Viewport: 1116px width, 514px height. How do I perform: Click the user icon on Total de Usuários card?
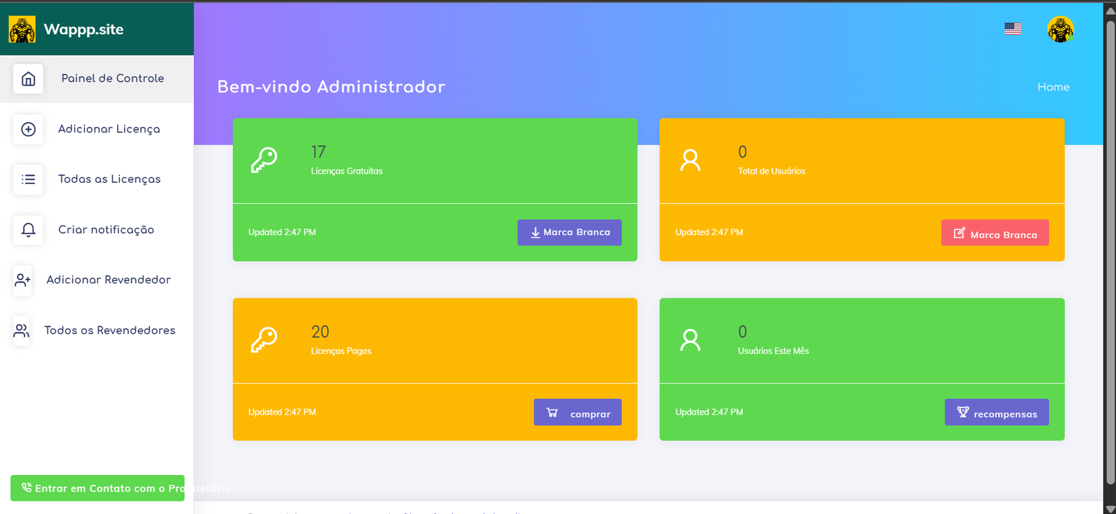(x=690, y=160)
